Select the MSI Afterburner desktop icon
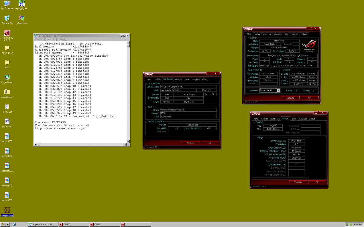364x227 pixels. [x=7, y=77]
